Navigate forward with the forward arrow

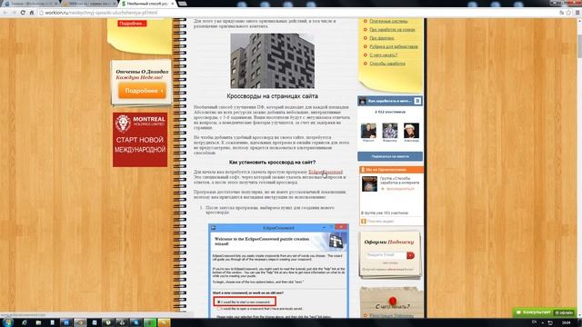pos(14,12)
